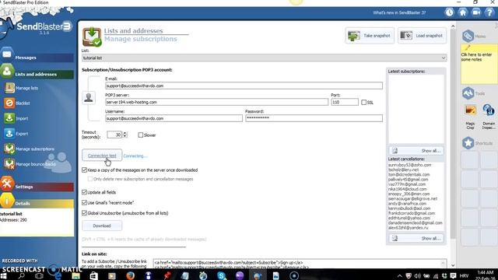498x280 pixels.
Task: Click the Tools panel icon
Action: [x=468, y=93]
